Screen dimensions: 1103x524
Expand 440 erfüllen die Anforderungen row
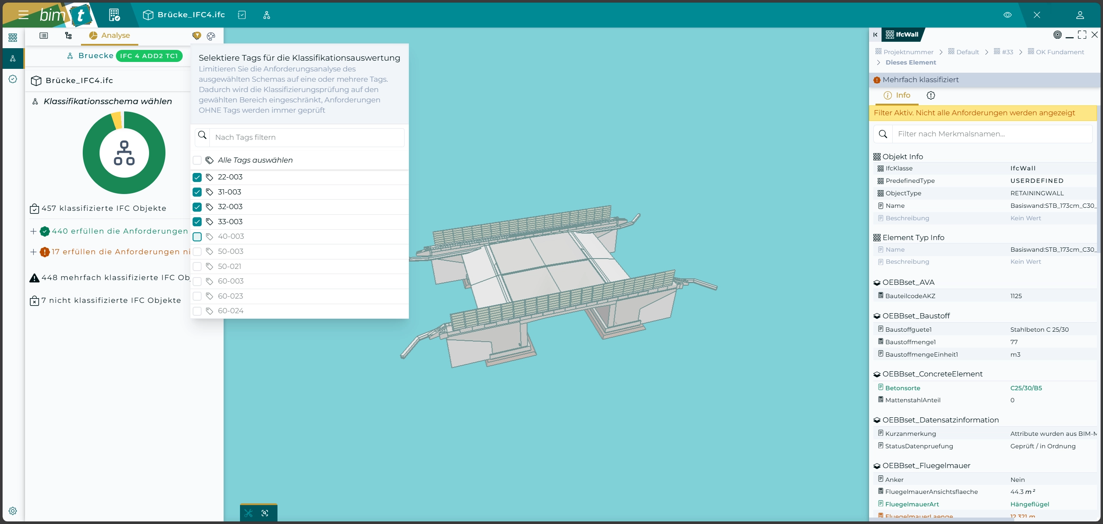pos(33,231)
